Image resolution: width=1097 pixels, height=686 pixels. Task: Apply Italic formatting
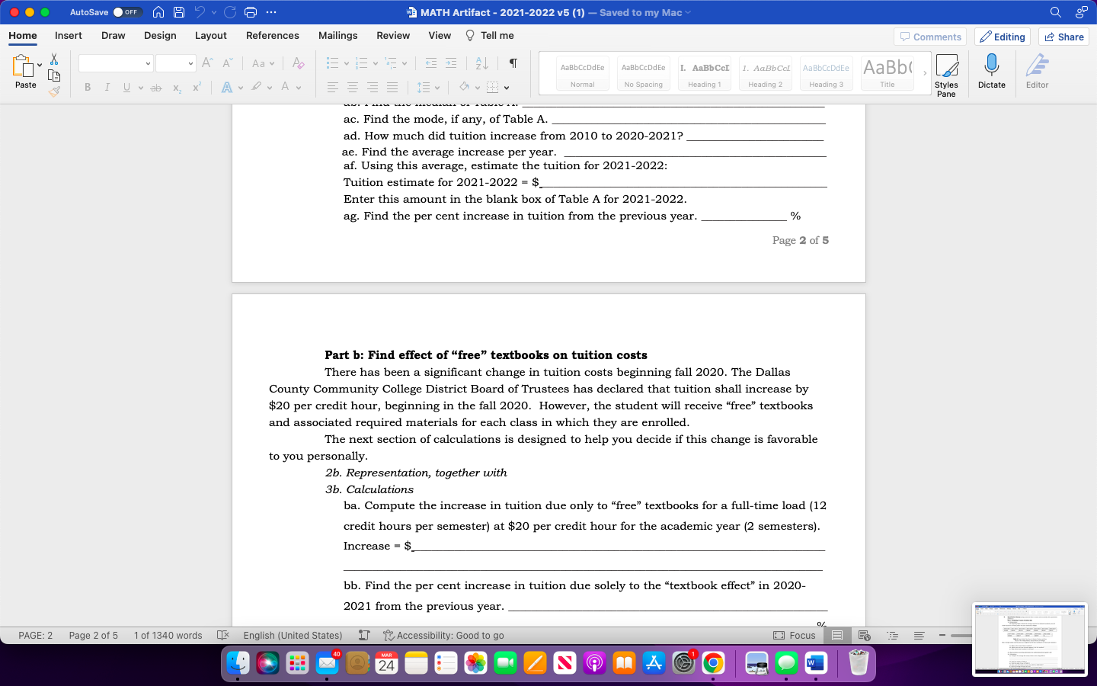pos(107,87)
